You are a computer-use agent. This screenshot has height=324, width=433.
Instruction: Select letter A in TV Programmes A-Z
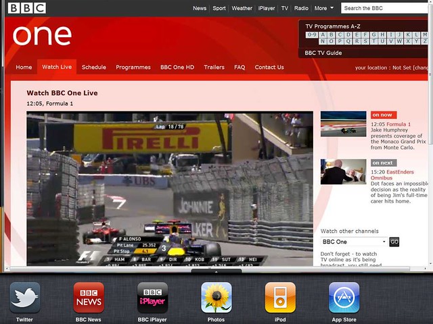pyautogui.click(x=323, y=34)
